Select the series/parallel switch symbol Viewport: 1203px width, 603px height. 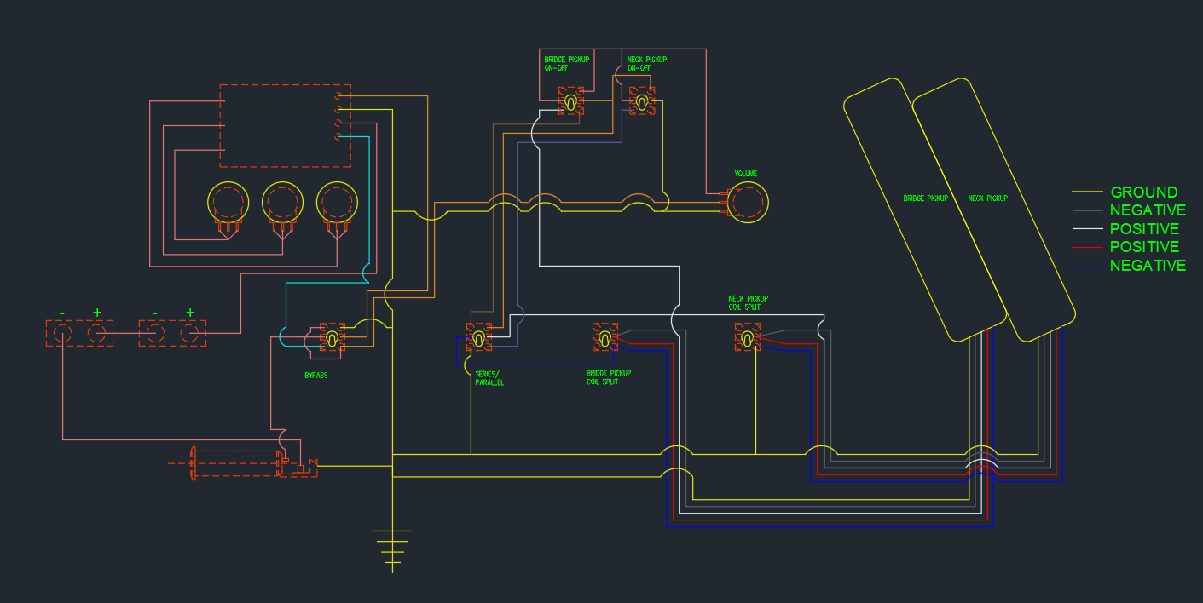click(x=479, y=339)
